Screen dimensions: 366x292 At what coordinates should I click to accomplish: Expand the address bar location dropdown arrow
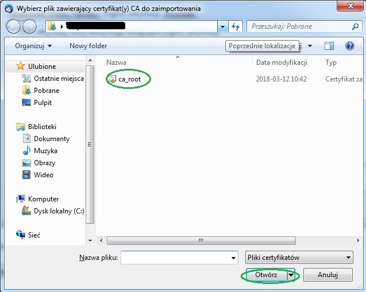click(223, 26)
